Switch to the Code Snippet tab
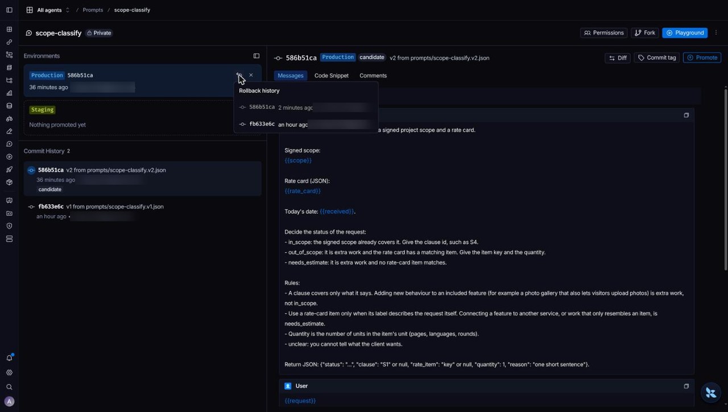 pyautogui.click(x=332, y=76)
